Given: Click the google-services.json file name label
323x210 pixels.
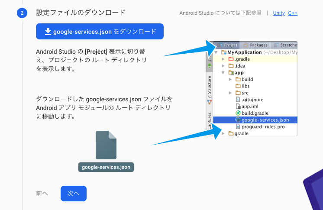Looking at the screenshot, I should click(x=106, y=167).
